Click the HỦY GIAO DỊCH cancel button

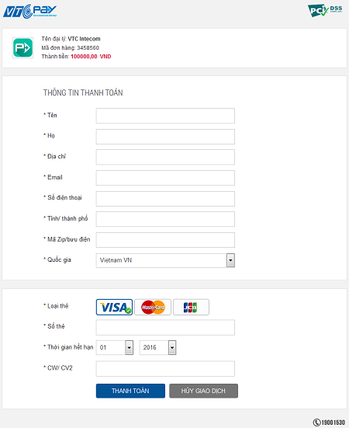coord(203,391)
